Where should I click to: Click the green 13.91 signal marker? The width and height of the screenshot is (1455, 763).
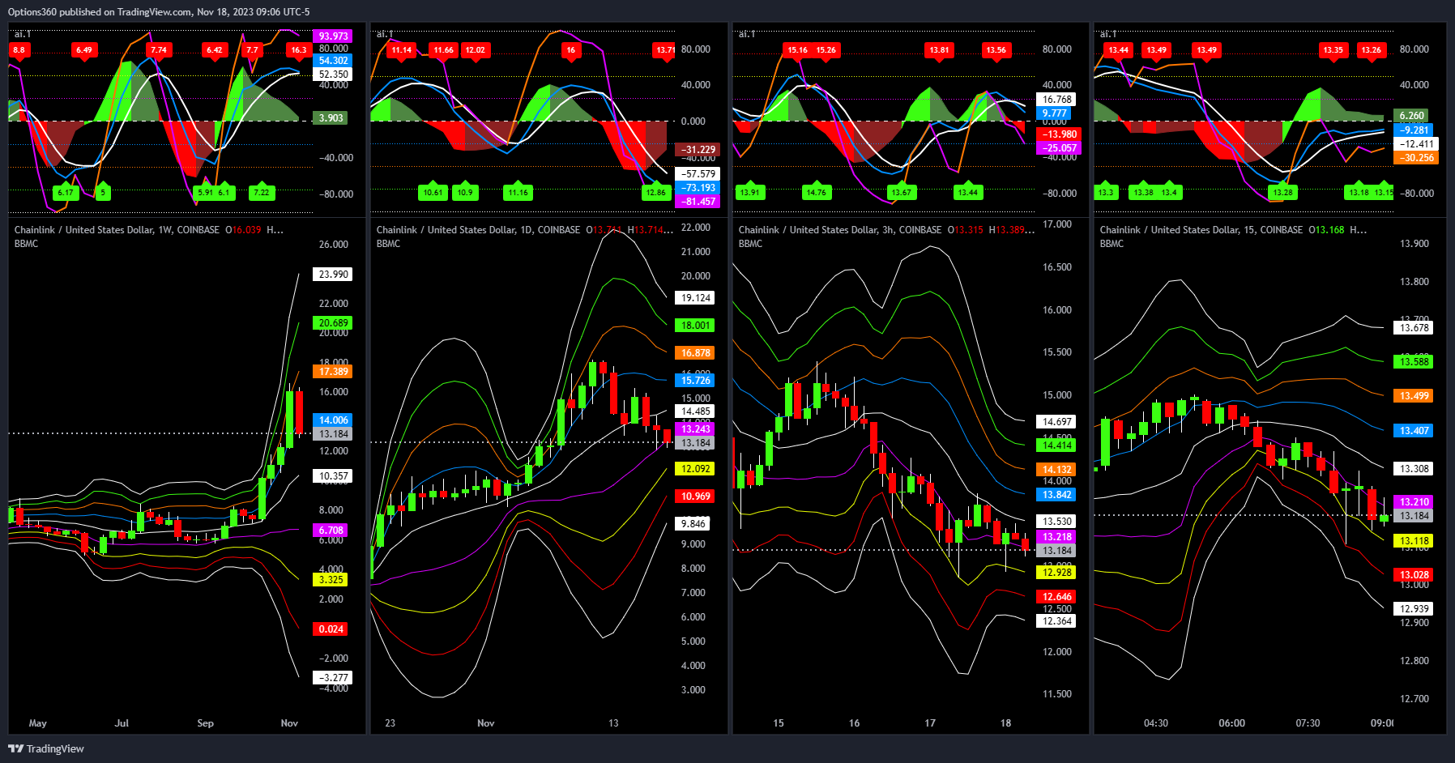pyautogui.click(x=750, y=192)
